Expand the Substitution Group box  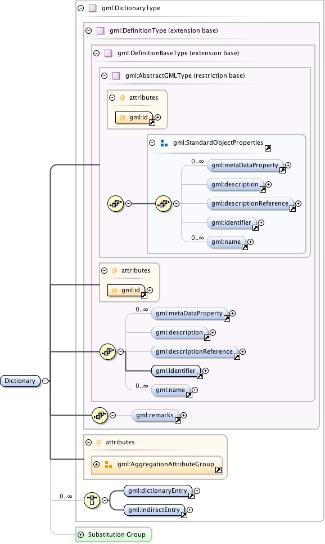pos(81,534)
